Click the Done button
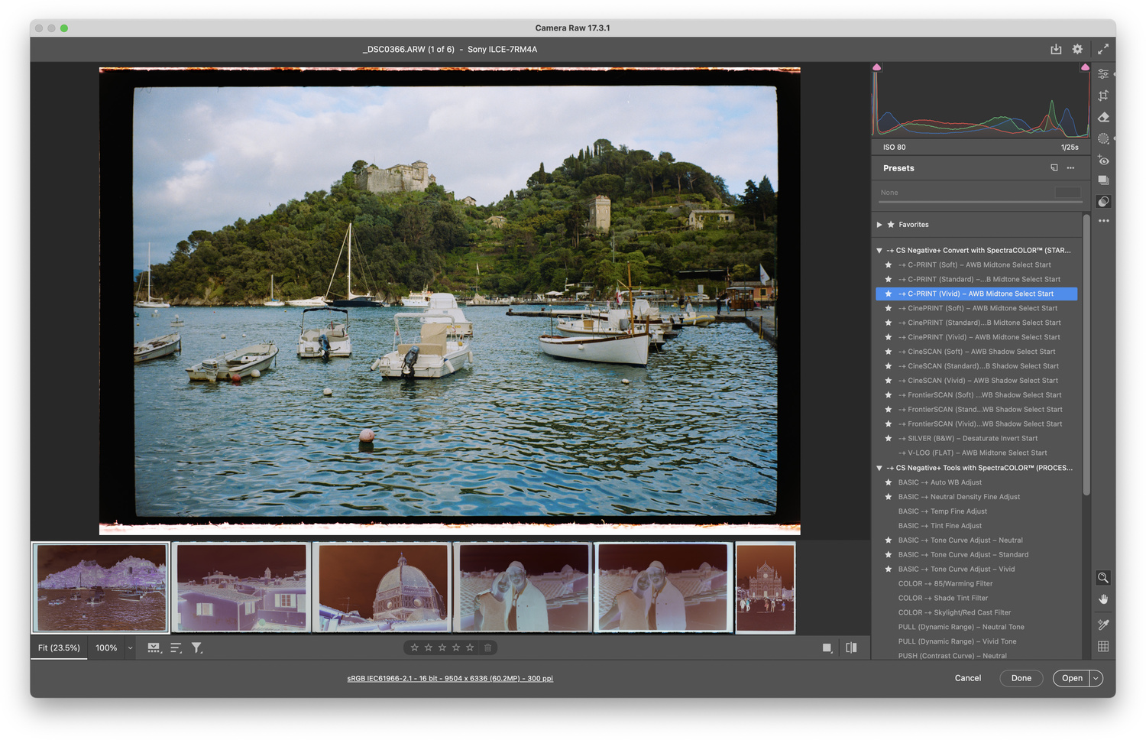Image resolution: width=1146 pixels, height=740 pixels. tap(1021, 678)
